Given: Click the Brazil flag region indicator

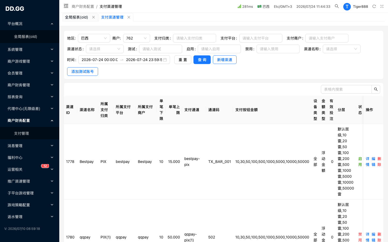Looking at the screenshot, I should 264,6.
